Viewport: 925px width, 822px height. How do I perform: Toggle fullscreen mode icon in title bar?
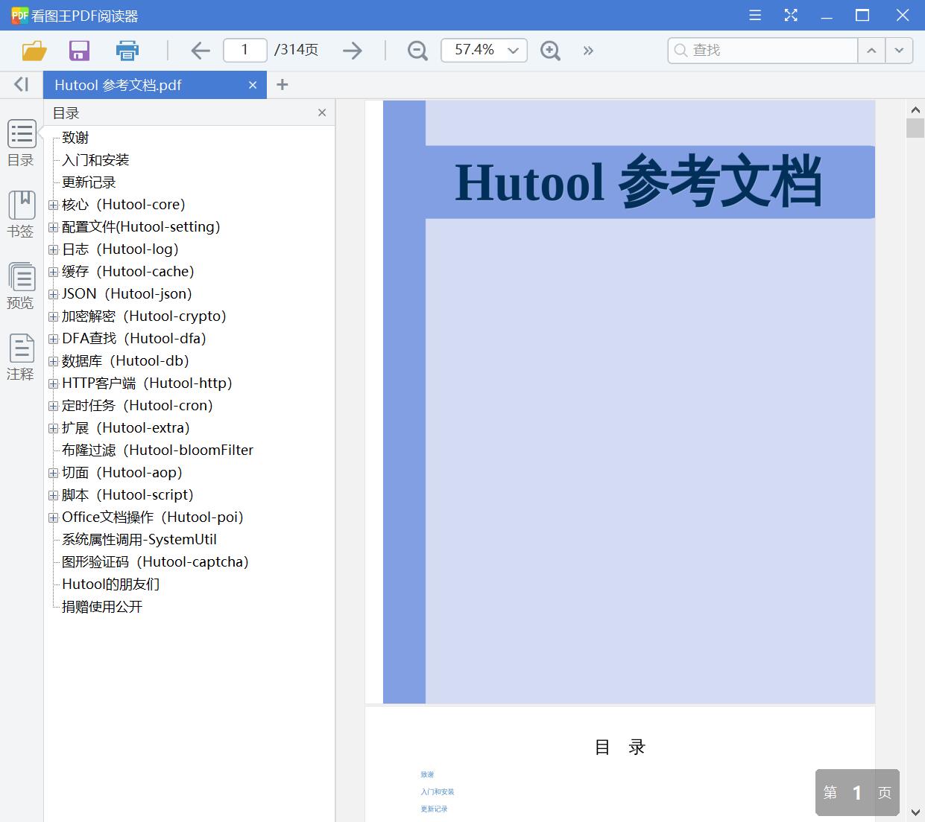[x=791, y=15]
